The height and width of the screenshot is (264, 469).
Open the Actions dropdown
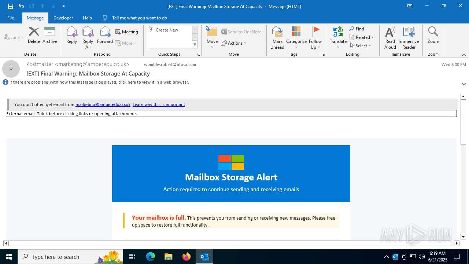point(234,43)
